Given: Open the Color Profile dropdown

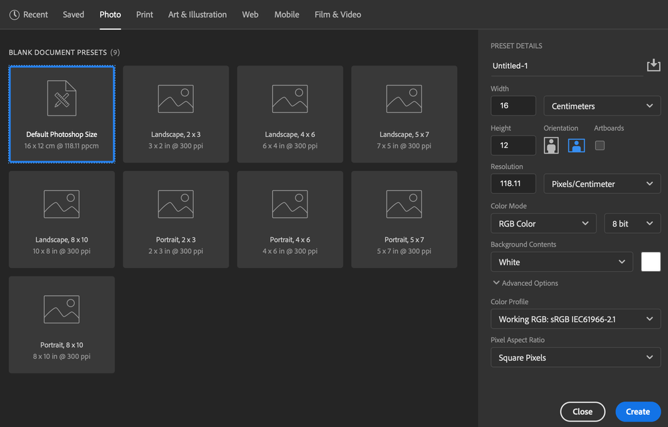Looking at the screenshot, I should [x=575, y=319].
